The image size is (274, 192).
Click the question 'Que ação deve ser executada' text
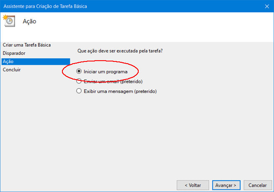point(120,51)
